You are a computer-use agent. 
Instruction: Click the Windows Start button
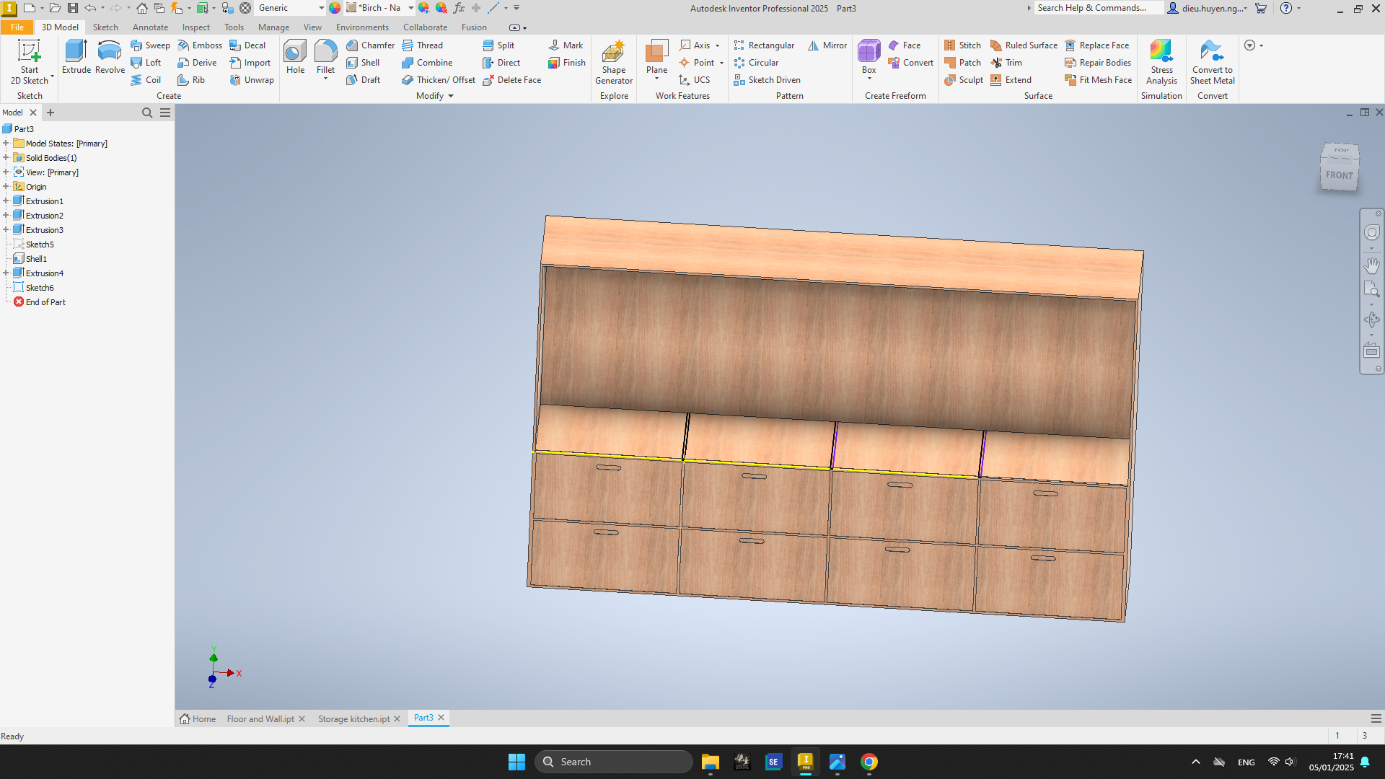(x=516, y=762)
